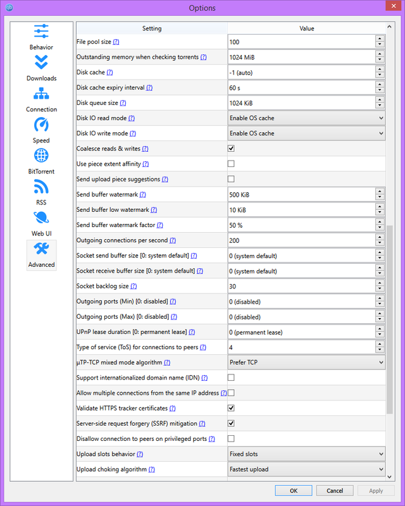Click the vertical scrollbar thumb
The image size is (405, 506).
[390, 320]
